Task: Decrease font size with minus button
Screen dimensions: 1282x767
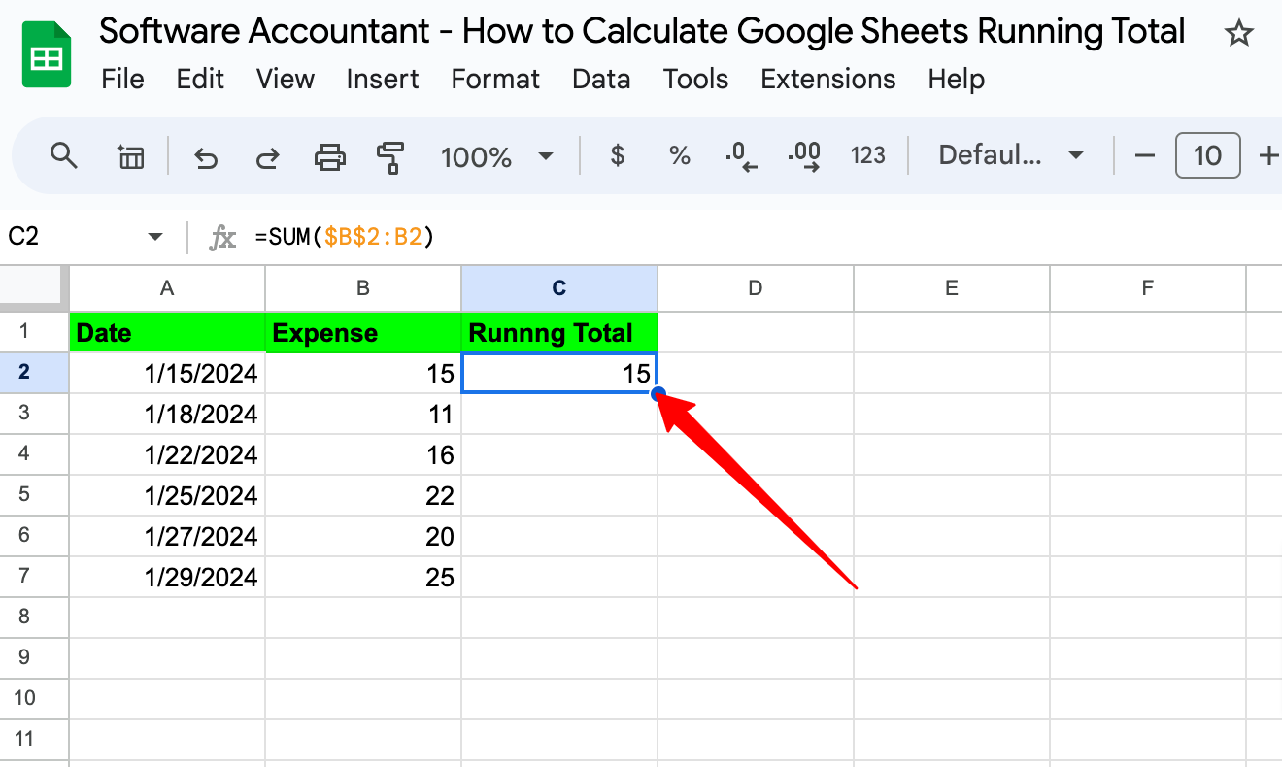Action: point(1145,156)
